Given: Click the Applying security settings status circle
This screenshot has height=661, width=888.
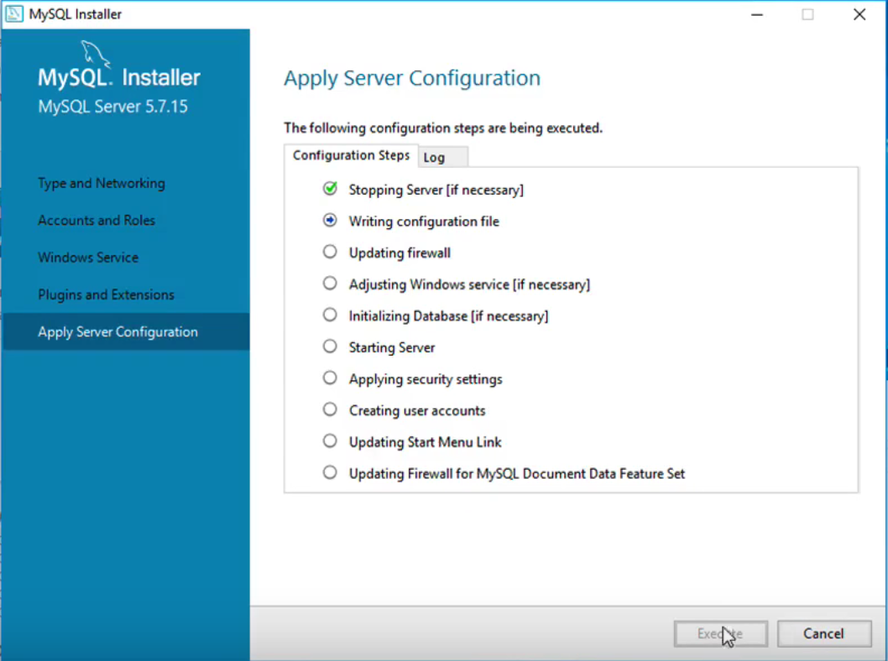Looking at the screenshot, I should pos(330,377).
